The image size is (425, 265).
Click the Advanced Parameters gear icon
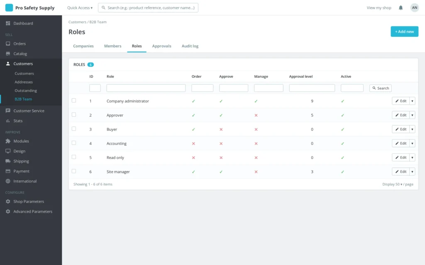coord(8,211)
